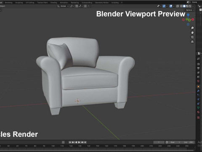Toggle X-ray view mode

(178, 6)
